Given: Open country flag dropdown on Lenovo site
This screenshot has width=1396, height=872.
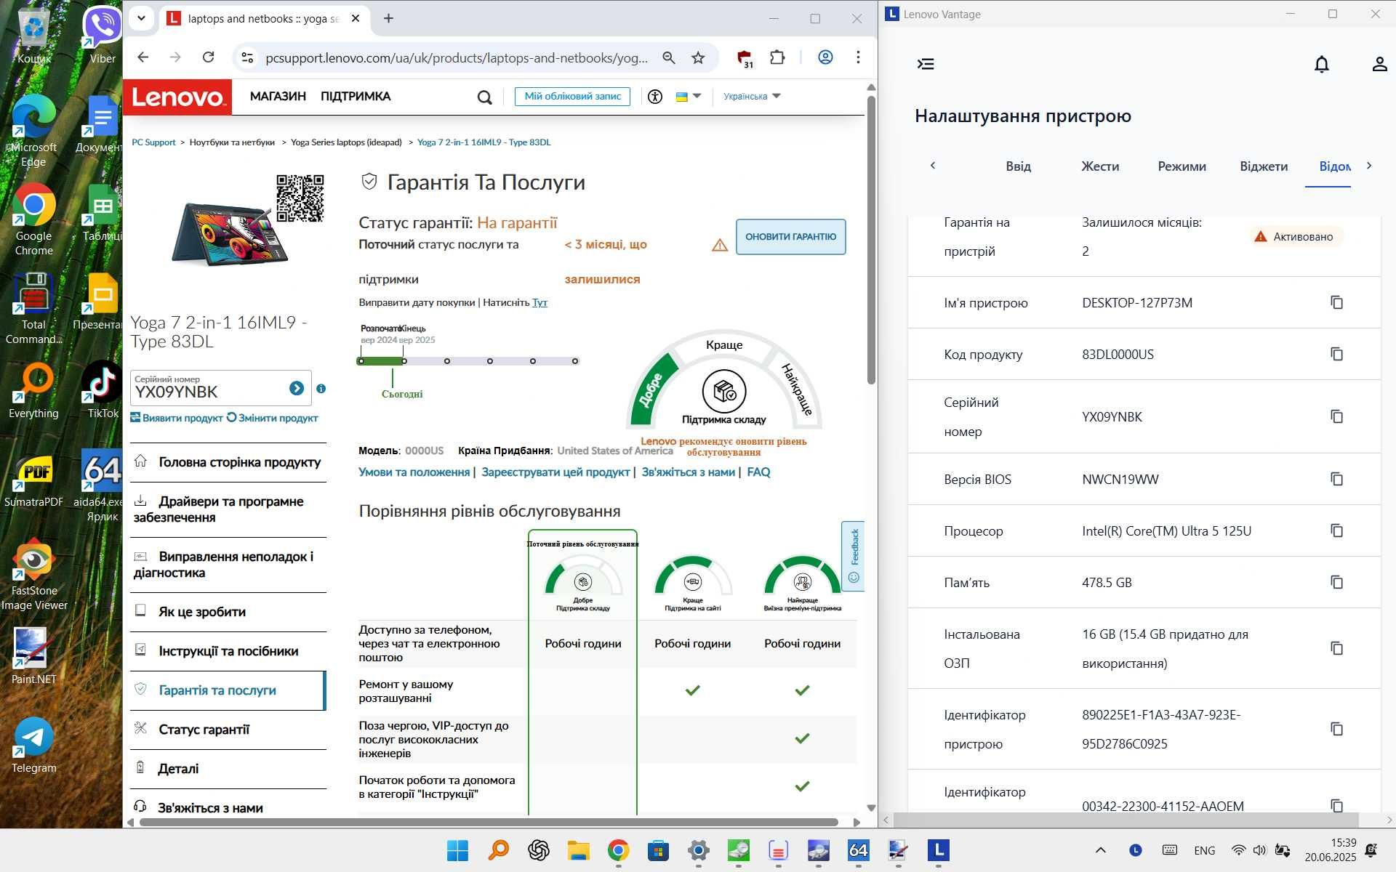Looking at the screenshot, I should (688, 96).
